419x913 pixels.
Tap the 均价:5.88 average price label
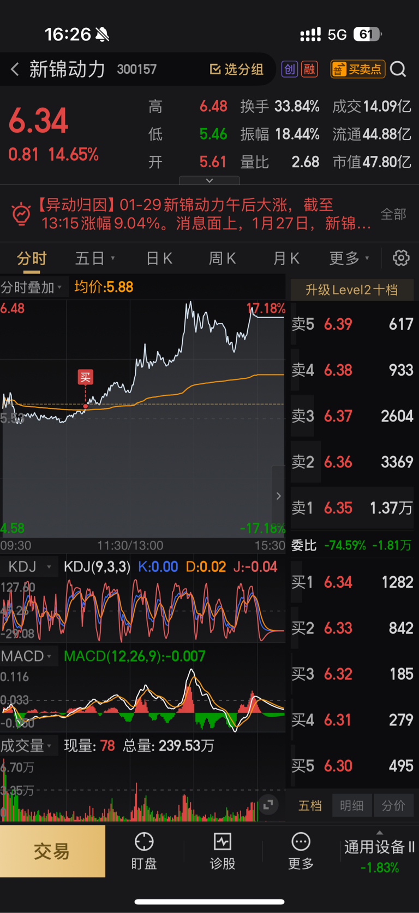pos(104,287)
